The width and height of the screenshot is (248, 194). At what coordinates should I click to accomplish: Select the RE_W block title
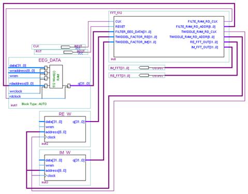[x=65, y=114]
